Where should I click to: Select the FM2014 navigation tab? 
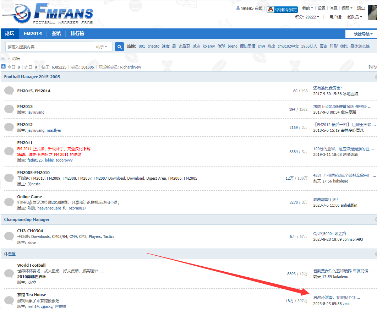(x=33, y=34)
